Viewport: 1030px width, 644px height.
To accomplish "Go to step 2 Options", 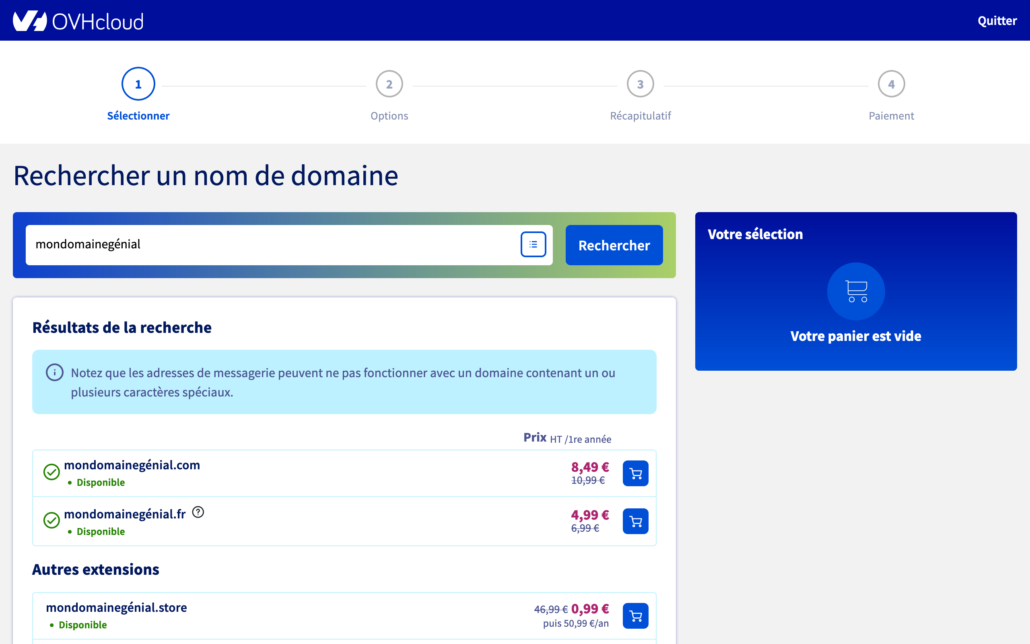I will [389, 96].
